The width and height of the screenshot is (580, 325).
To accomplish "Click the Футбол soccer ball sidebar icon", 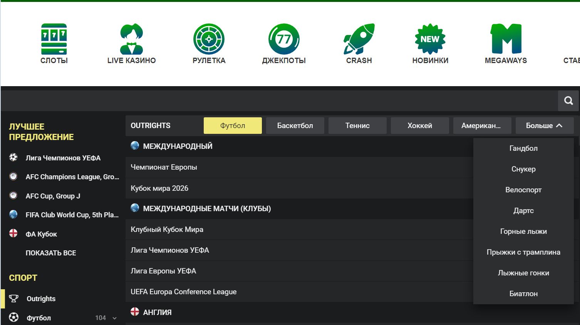I will pos(13,317).
